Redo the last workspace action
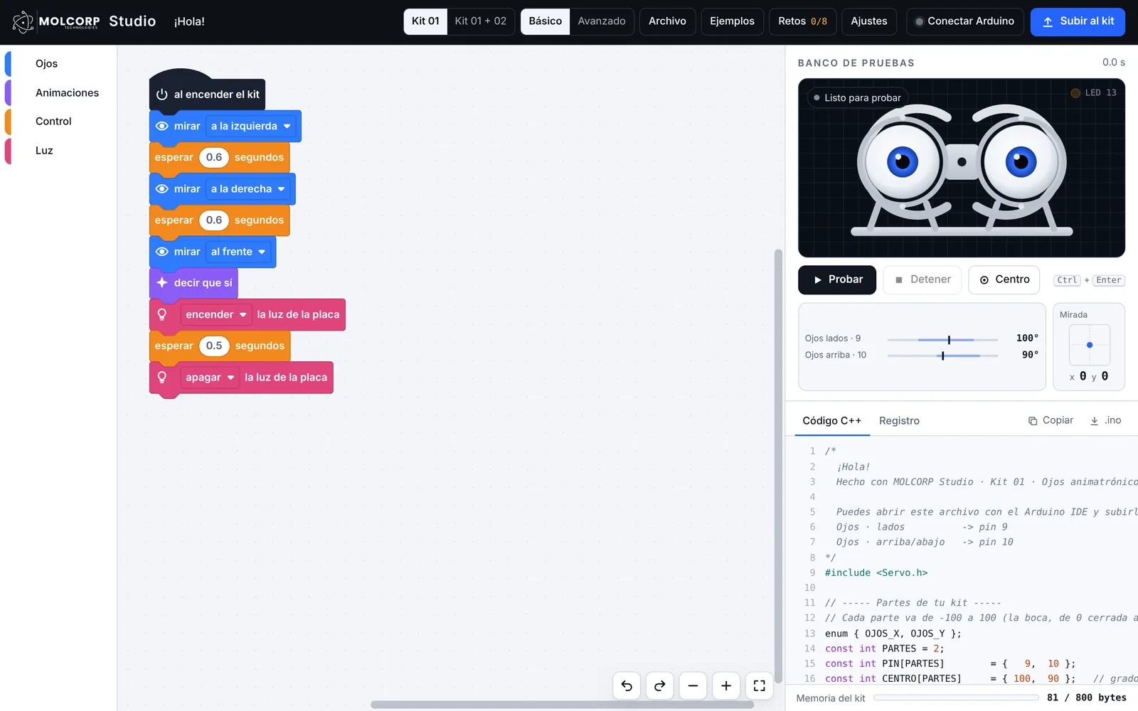 659,685
